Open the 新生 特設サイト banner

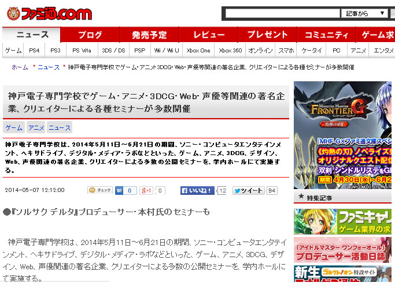pyautogui.click(x=342, y=273)
